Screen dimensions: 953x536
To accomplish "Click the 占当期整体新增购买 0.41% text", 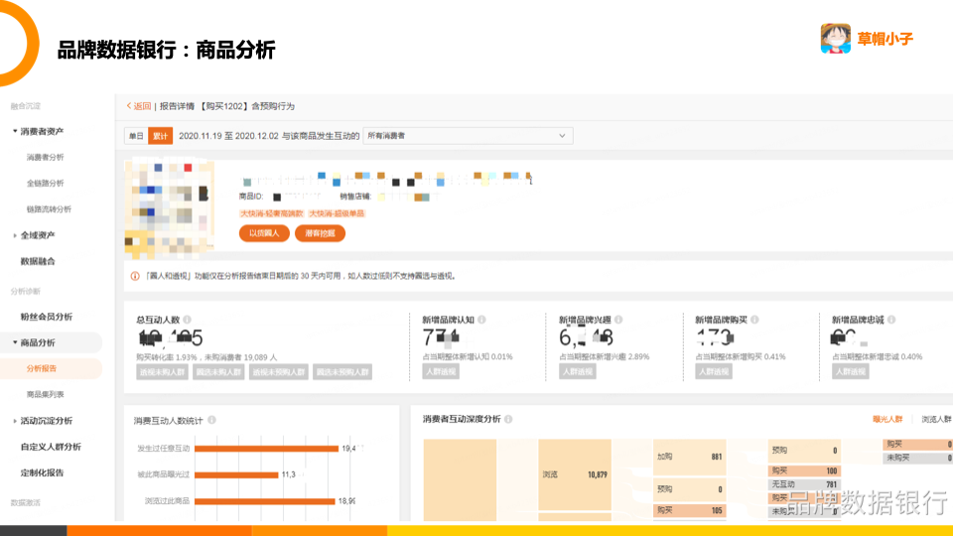I will 741,356.
